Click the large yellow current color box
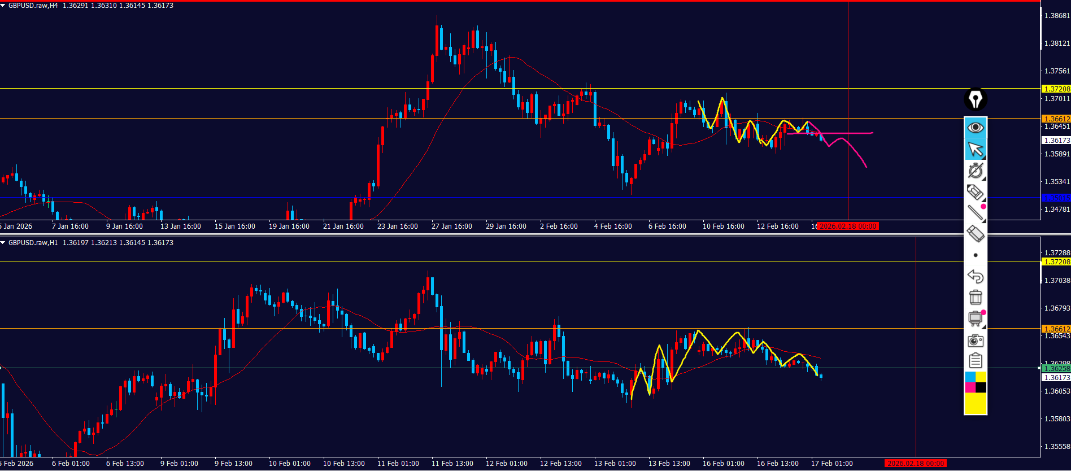 975,403
